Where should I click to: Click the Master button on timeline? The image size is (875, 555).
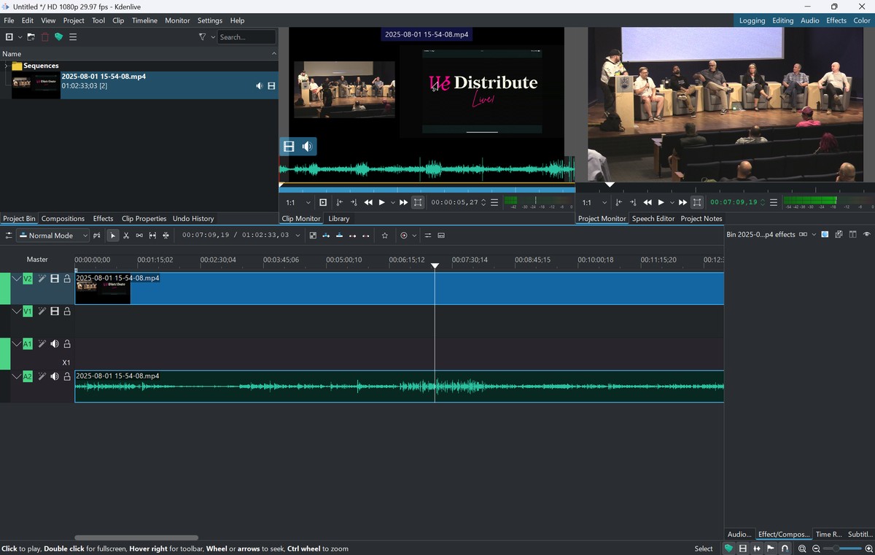click(37, 260)
